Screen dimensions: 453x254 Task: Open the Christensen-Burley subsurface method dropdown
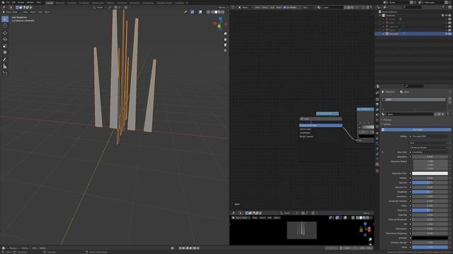pos(429,147)
